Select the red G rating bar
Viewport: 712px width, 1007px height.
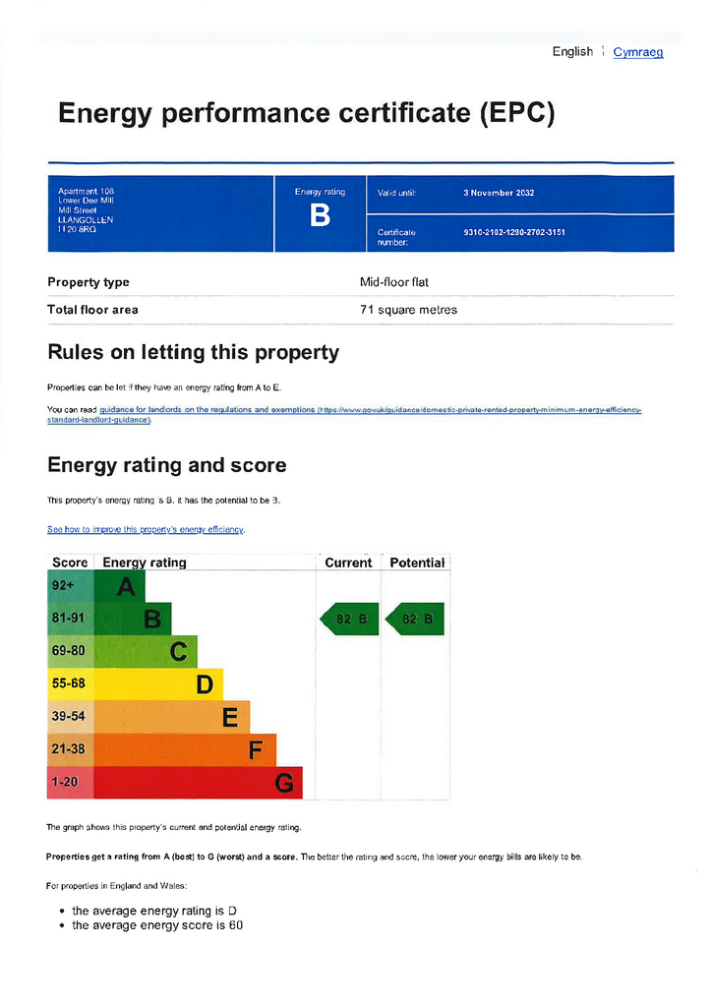pyautogui.click(x=198, y=783)
